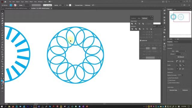Click the Minus Front shape mode icon
192x108 pixels.
136,24
